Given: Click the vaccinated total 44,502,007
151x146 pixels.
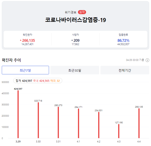Looking at the screenshot, I should click(123, 44).
